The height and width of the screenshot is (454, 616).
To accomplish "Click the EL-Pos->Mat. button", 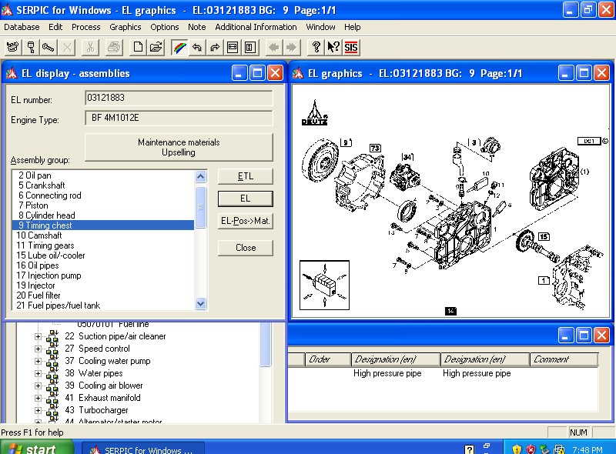I will [x=246, y=221].
